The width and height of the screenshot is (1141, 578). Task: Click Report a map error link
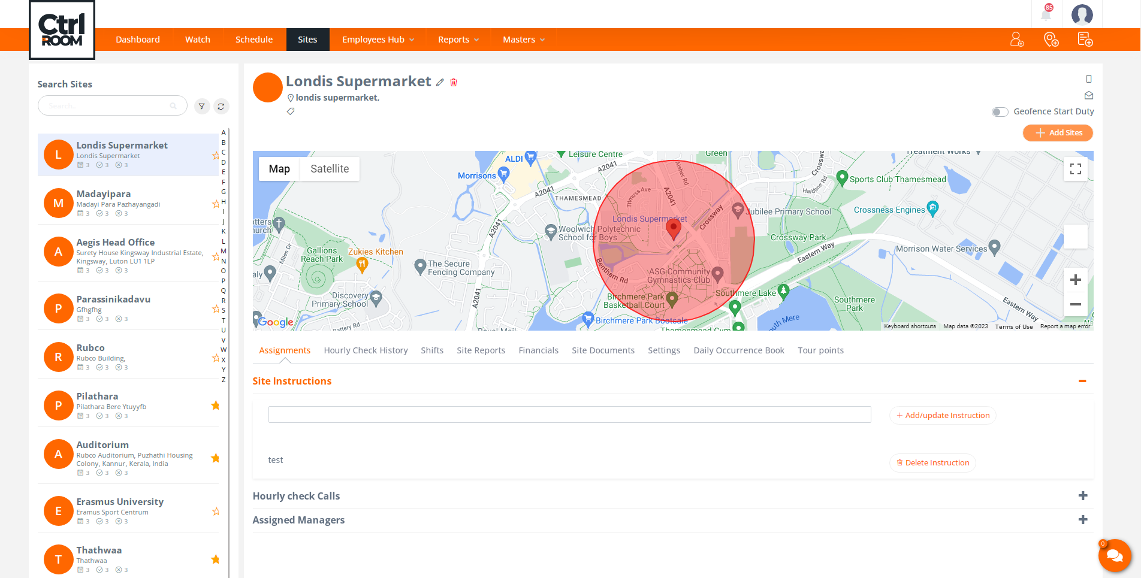tap(1065, 326)
